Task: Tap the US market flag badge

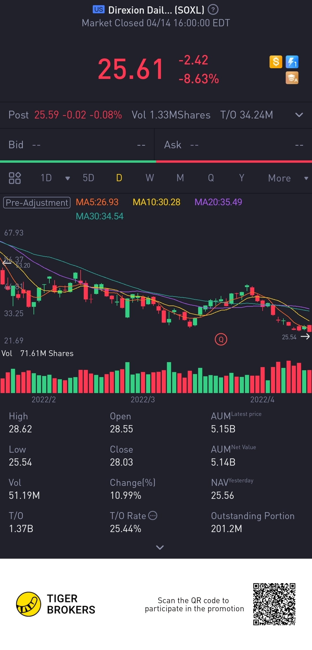Action: click(x=99, y=10)
